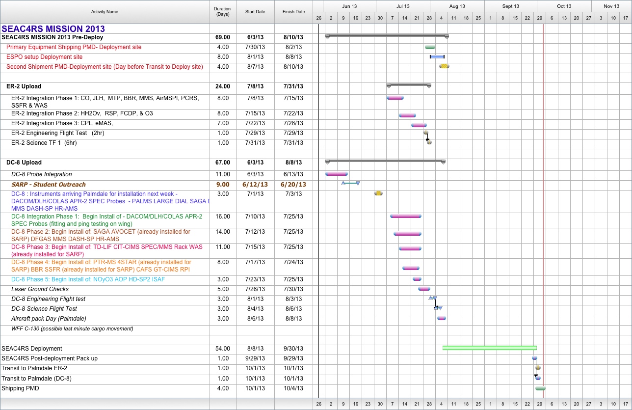Click the SEAC4RS Deployment green bar

click(489, 348)
